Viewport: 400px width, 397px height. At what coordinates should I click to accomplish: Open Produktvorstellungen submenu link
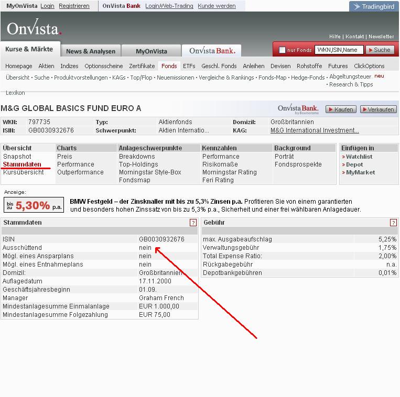pyautogui.click(x=81, y=78)
